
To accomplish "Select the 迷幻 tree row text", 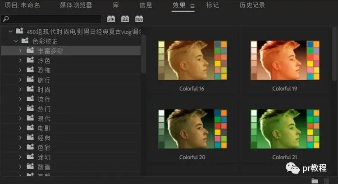I will tap(44, 157).
